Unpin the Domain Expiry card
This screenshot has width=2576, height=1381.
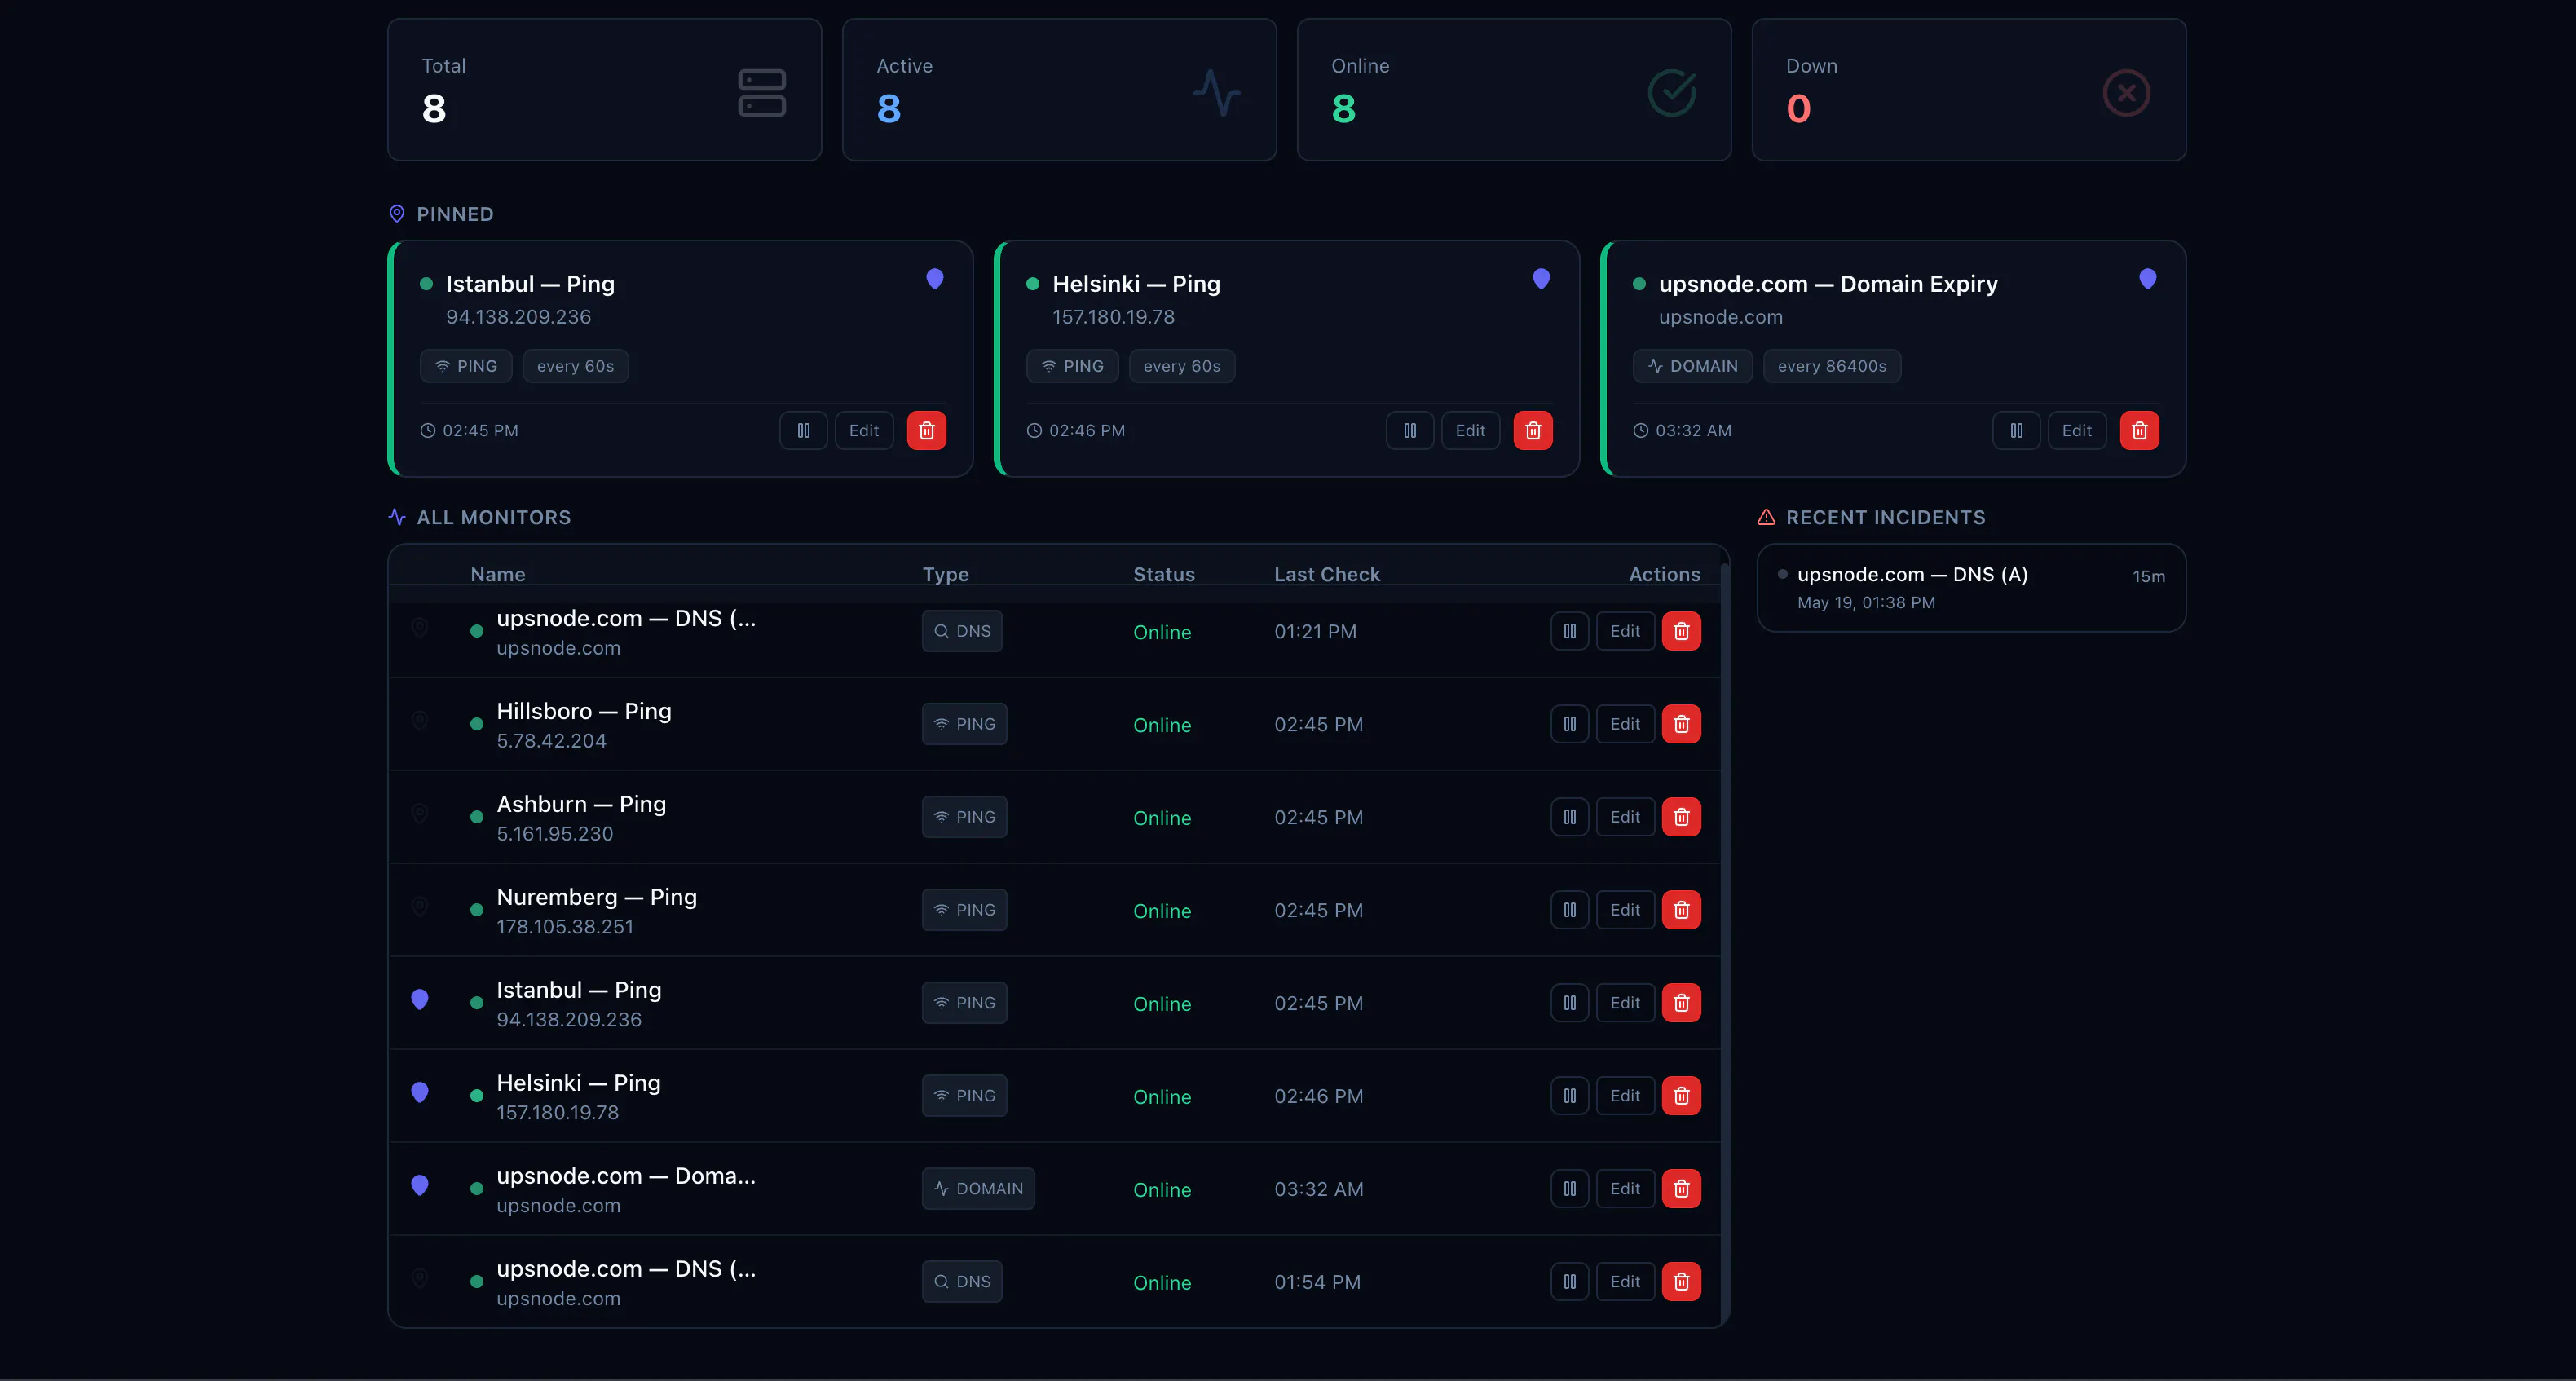[2147, 279]
